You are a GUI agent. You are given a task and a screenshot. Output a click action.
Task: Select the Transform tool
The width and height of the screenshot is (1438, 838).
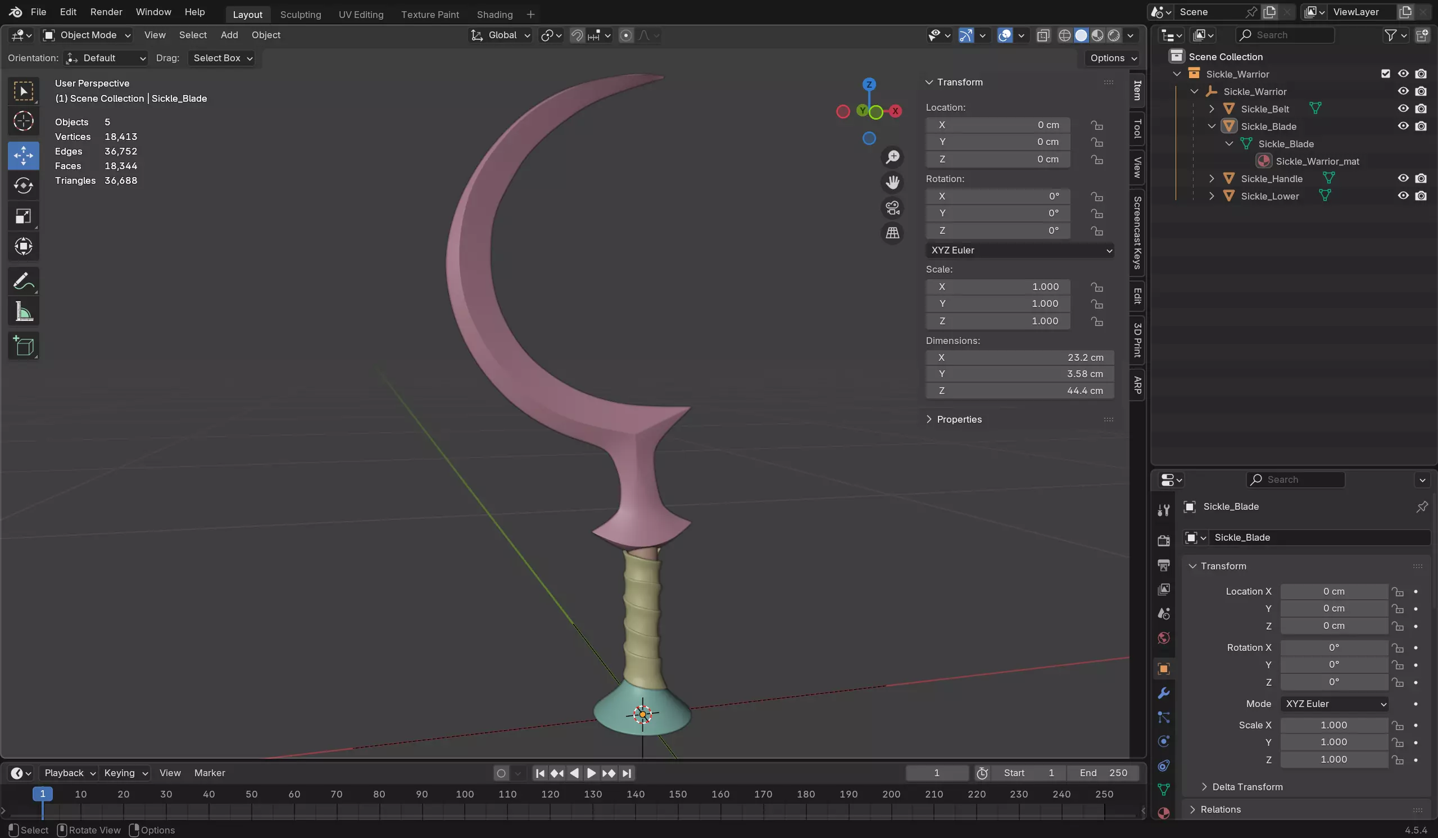tap(24, 247)
